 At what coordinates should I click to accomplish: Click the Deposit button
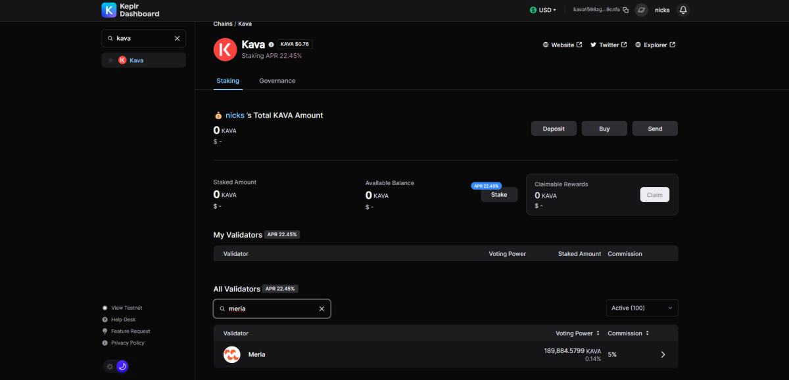click(554, 129)
